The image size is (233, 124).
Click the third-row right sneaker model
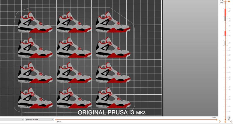(113, 73)
